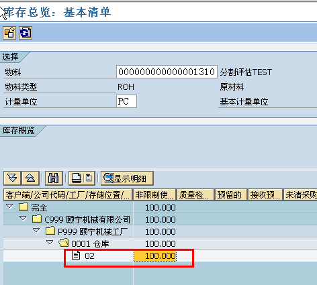Screen dimensions: 317x285
Task: Collapse the 0001 仓库 node
Action: pos(50,242)
